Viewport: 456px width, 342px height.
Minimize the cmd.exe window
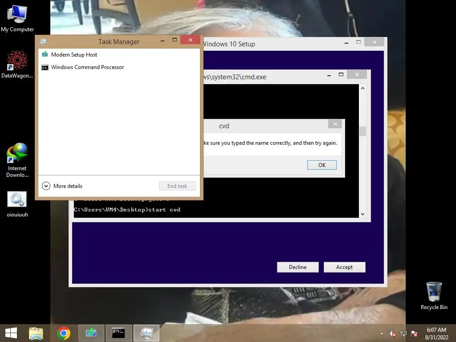click(329, 76)
